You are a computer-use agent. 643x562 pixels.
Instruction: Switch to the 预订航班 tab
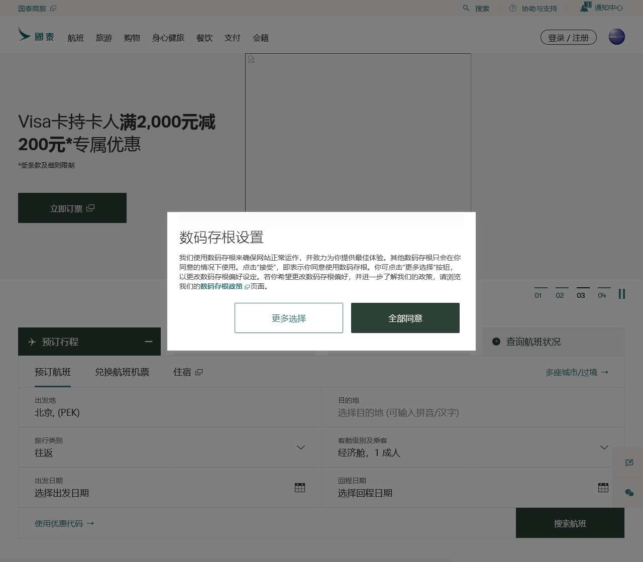tap(53, 372)
